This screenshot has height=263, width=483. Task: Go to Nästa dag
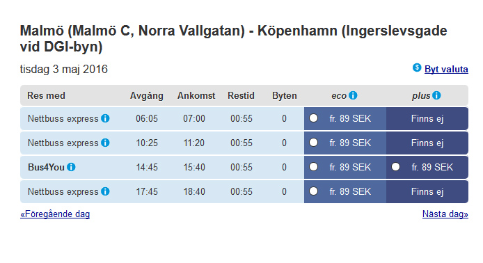(x=445, y=214)
